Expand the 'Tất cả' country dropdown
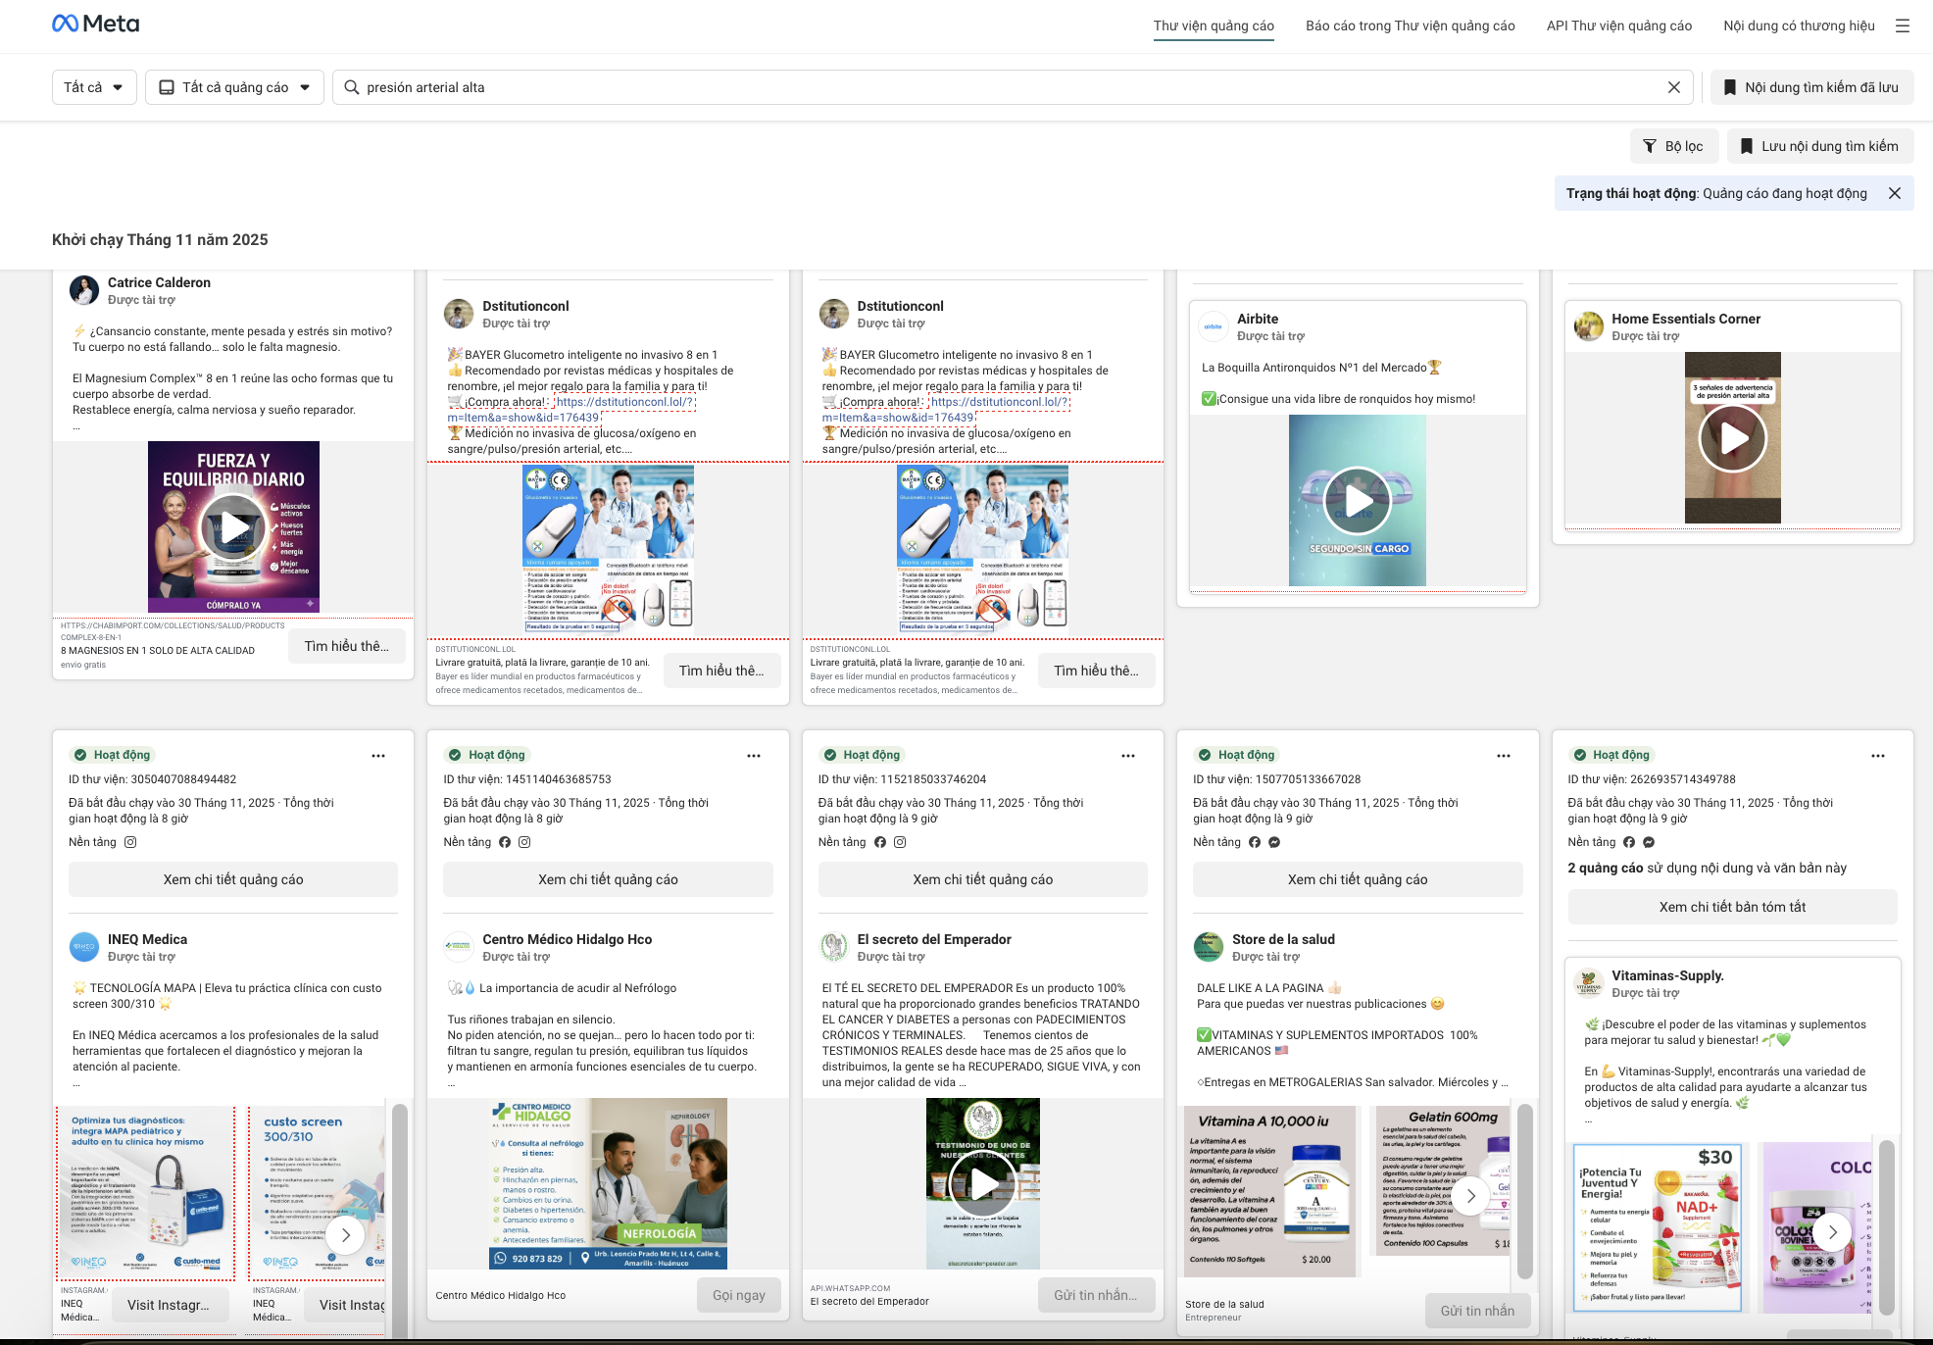Screen dimensions: 1933x1345 94,87
